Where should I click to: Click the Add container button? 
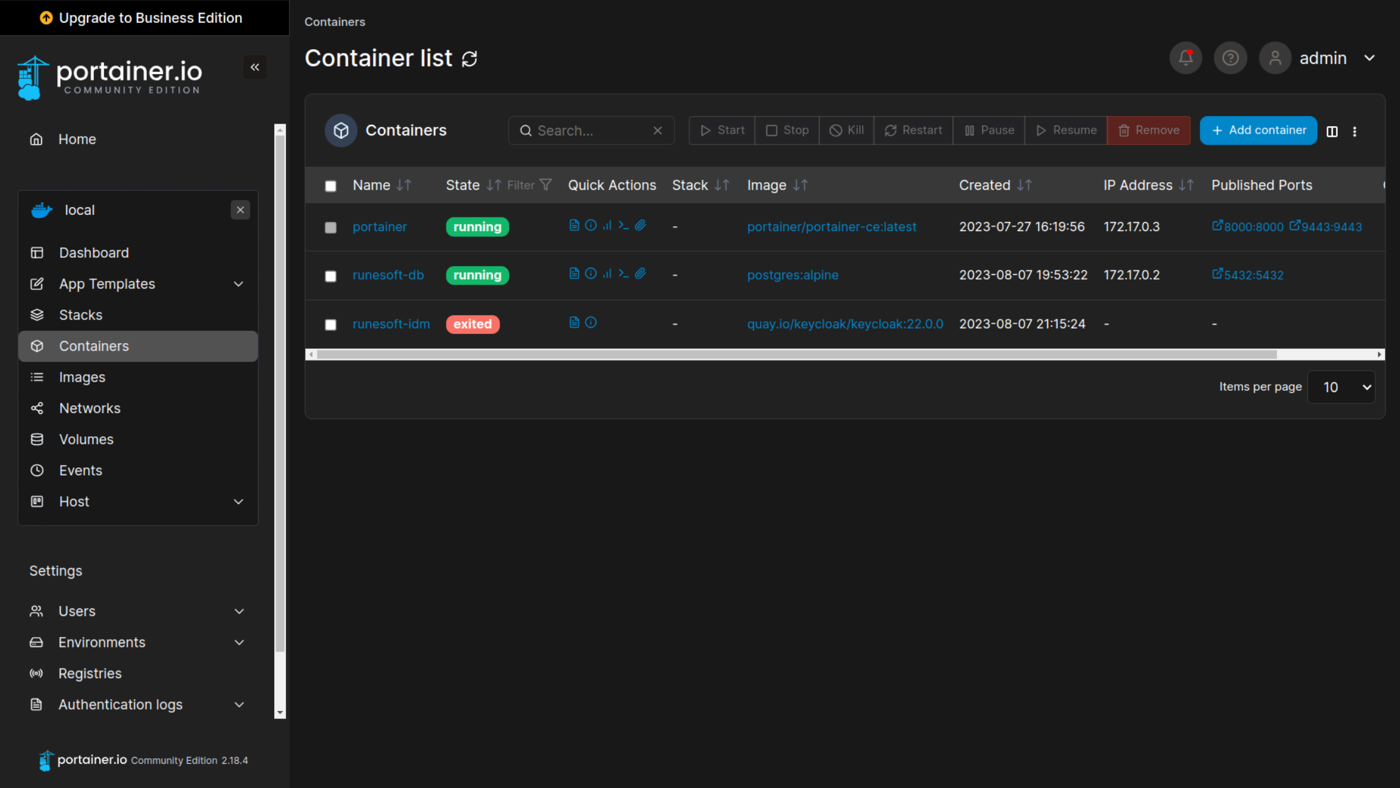[1258, 131]
